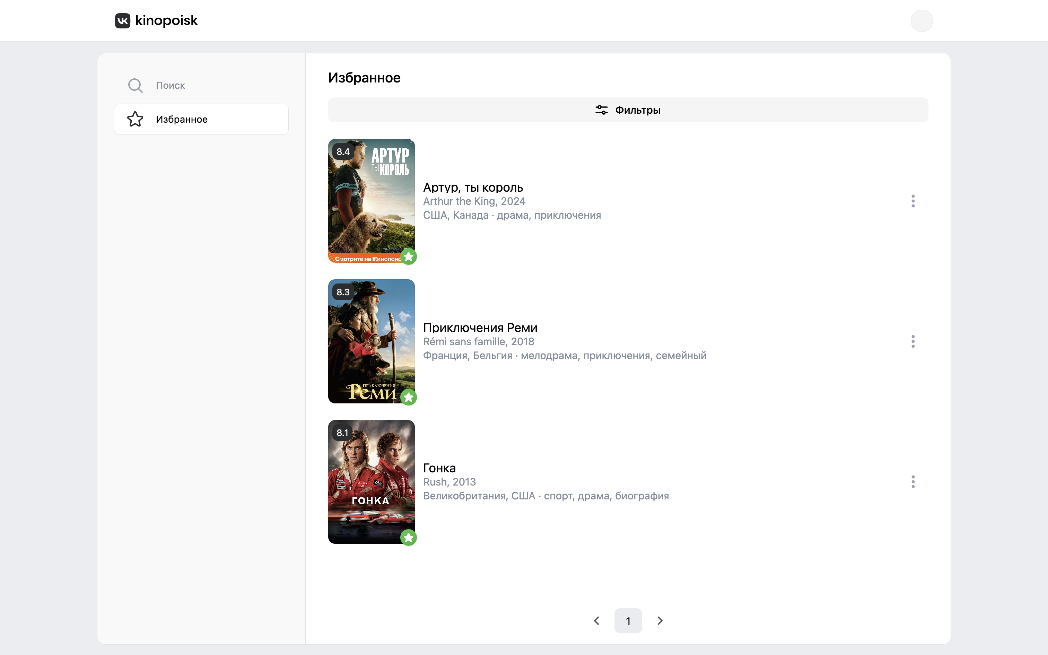Viewport: 1048px width, 655px height.
Task: Click the star icon beside Избранное
Action: coord(135,119)
